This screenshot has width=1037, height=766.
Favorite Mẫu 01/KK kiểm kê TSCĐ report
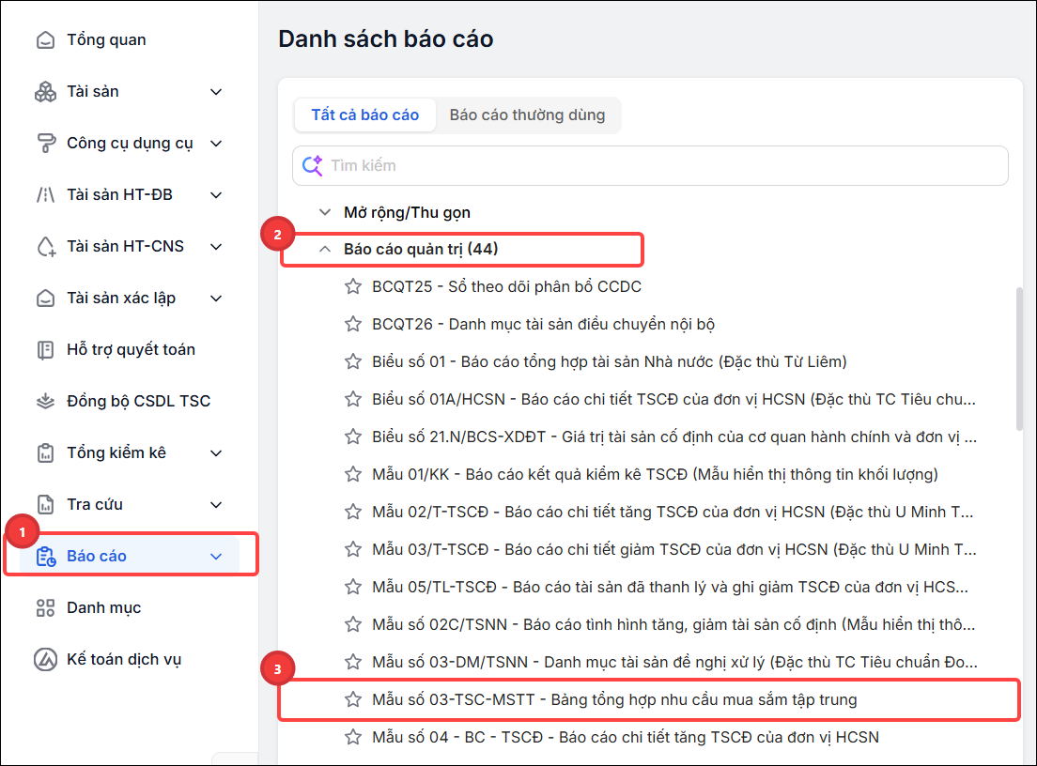coord(353,474)
